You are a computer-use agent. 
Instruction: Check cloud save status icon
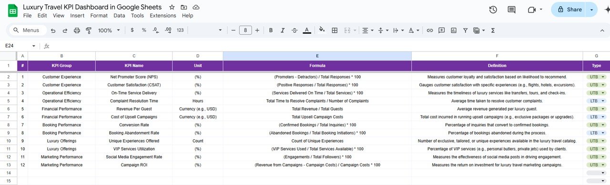point(196,8)
